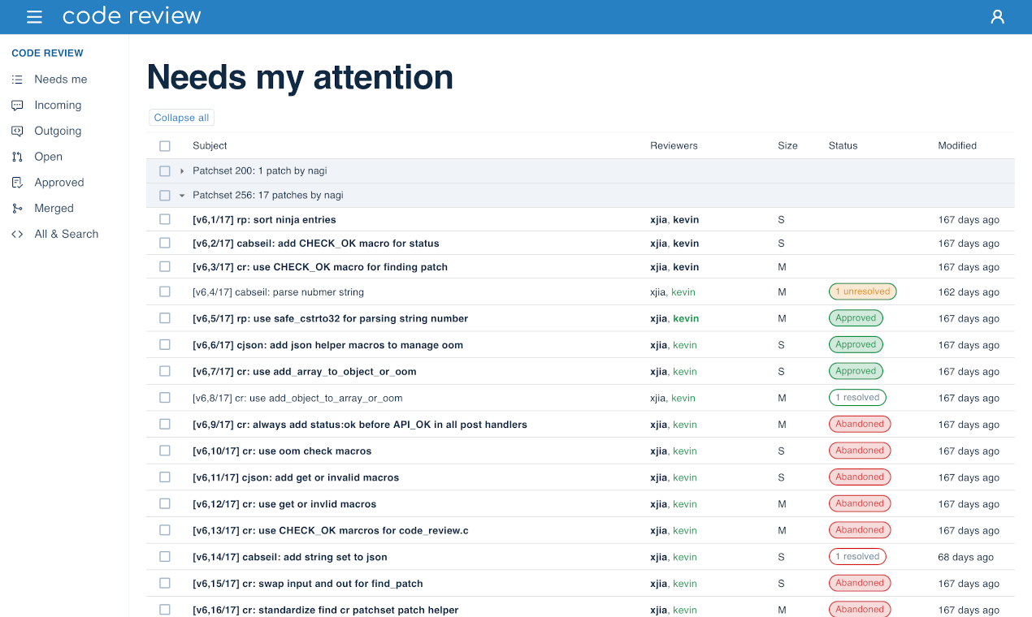This screenshot has width=1032, height=617.
Task: Click the Merged branch icon
Action: (17, 209)
